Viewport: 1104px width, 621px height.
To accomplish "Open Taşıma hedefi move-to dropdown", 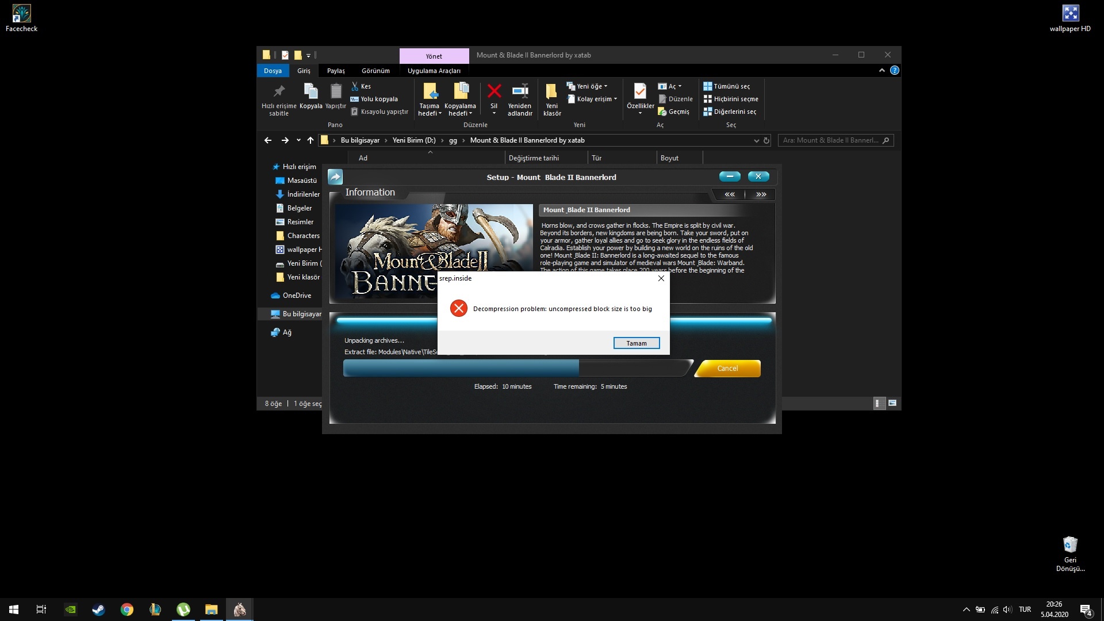I will pyautogui.click(x=430, y=99).
